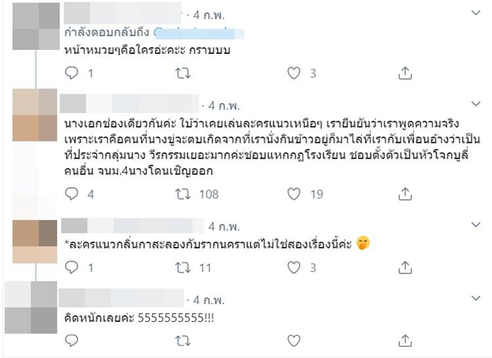Retweet the first tweet asking about หน้าหมวยๆ

184,73
